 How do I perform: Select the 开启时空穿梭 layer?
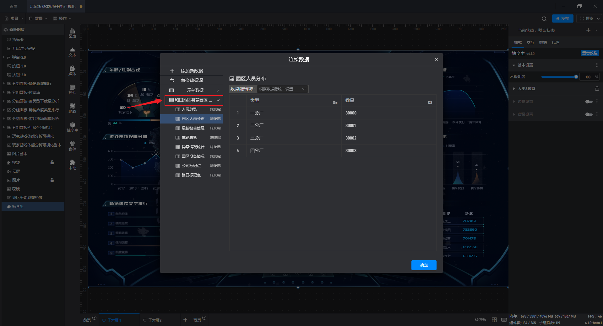pyautogui.click(x=33, y=49)
